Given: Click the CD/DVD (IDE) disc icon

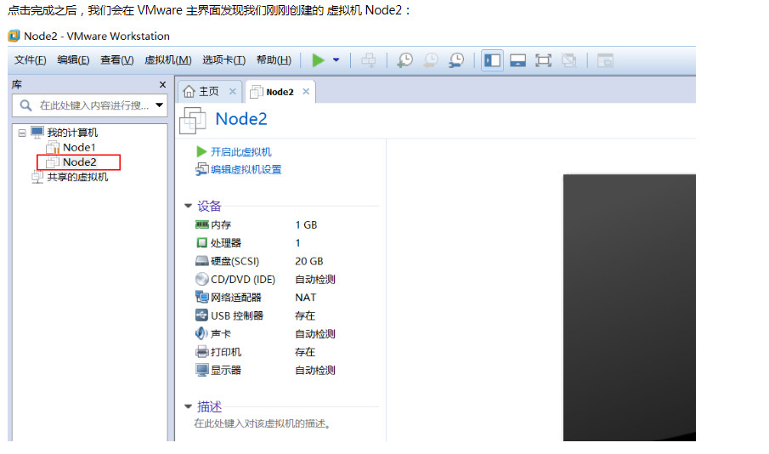Looking at the screenshot, I should tap(202, 279).
